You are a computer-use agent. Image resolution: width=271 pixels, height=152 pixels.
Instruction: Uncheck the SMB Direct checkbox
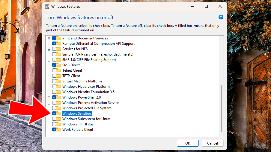pyautogui.click(x=54, y=65)
